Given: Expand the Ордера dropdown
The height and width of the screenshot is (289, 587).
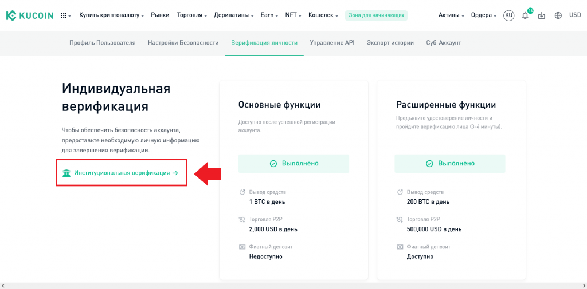Looking at the screenshot, I should [484, 15].
